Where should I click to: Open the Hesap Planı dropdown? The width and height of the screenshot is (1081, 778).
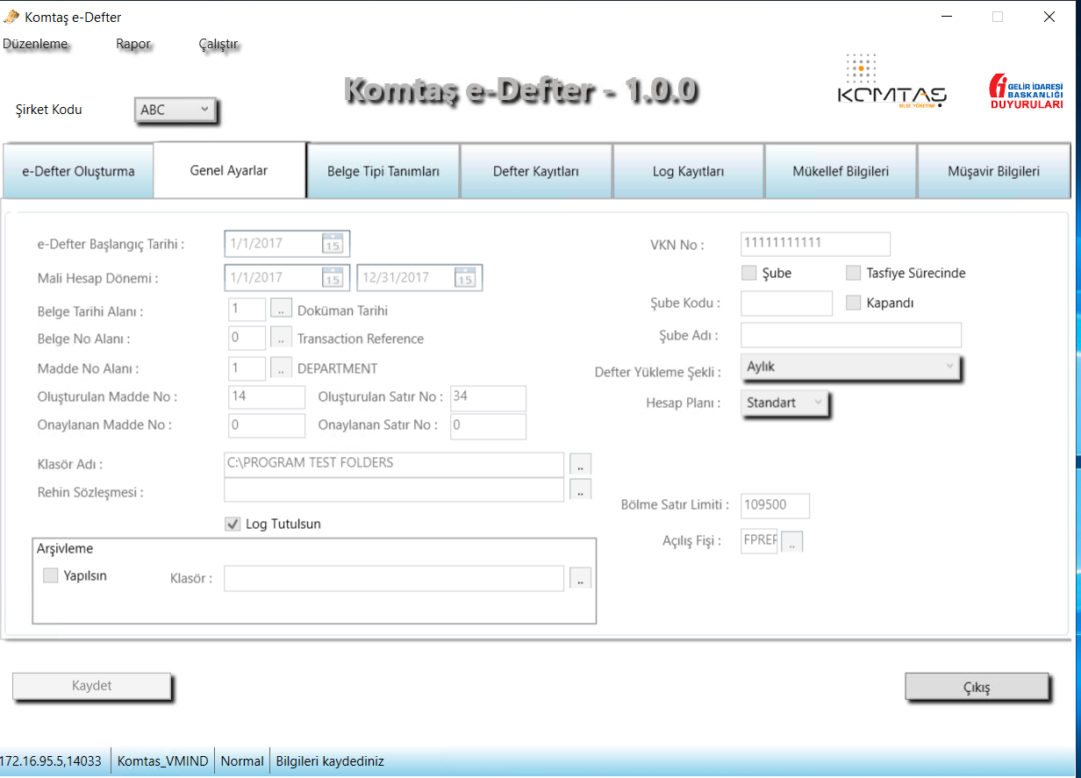point(784,403)
